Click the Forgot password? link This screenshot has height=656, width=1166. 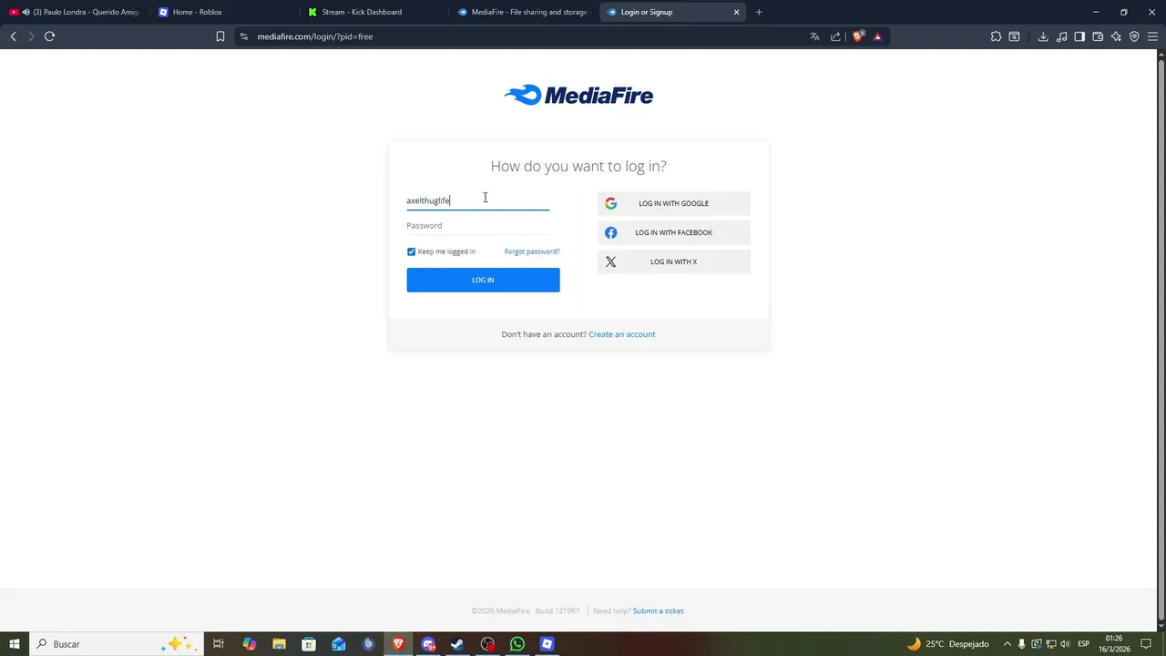coord(532,251)
